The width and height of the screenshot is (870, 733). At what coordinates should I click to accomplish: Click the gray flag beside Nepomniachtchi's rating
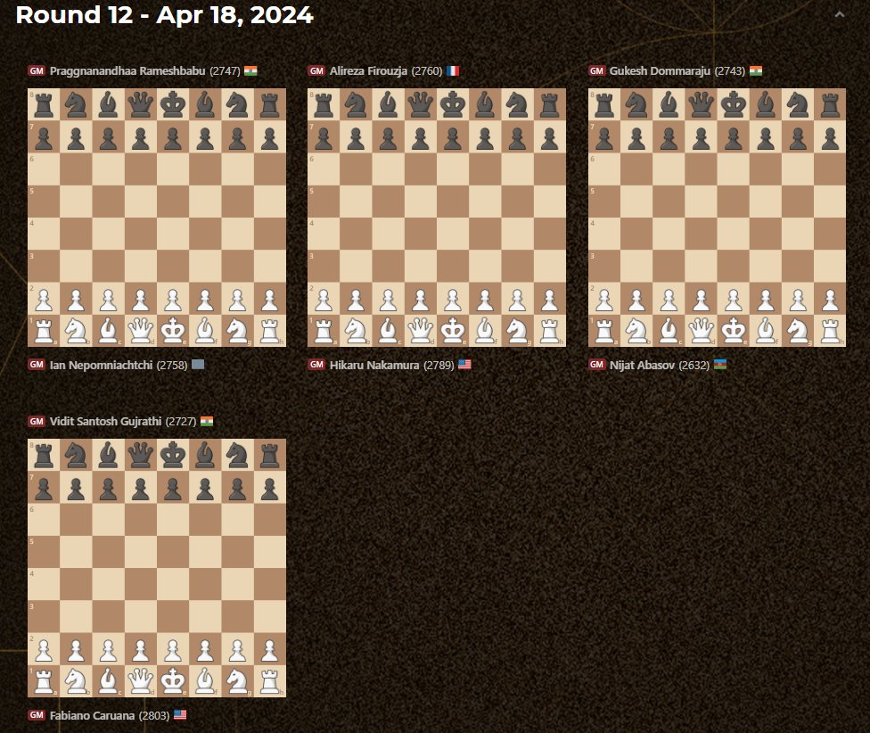click(198, 365)
